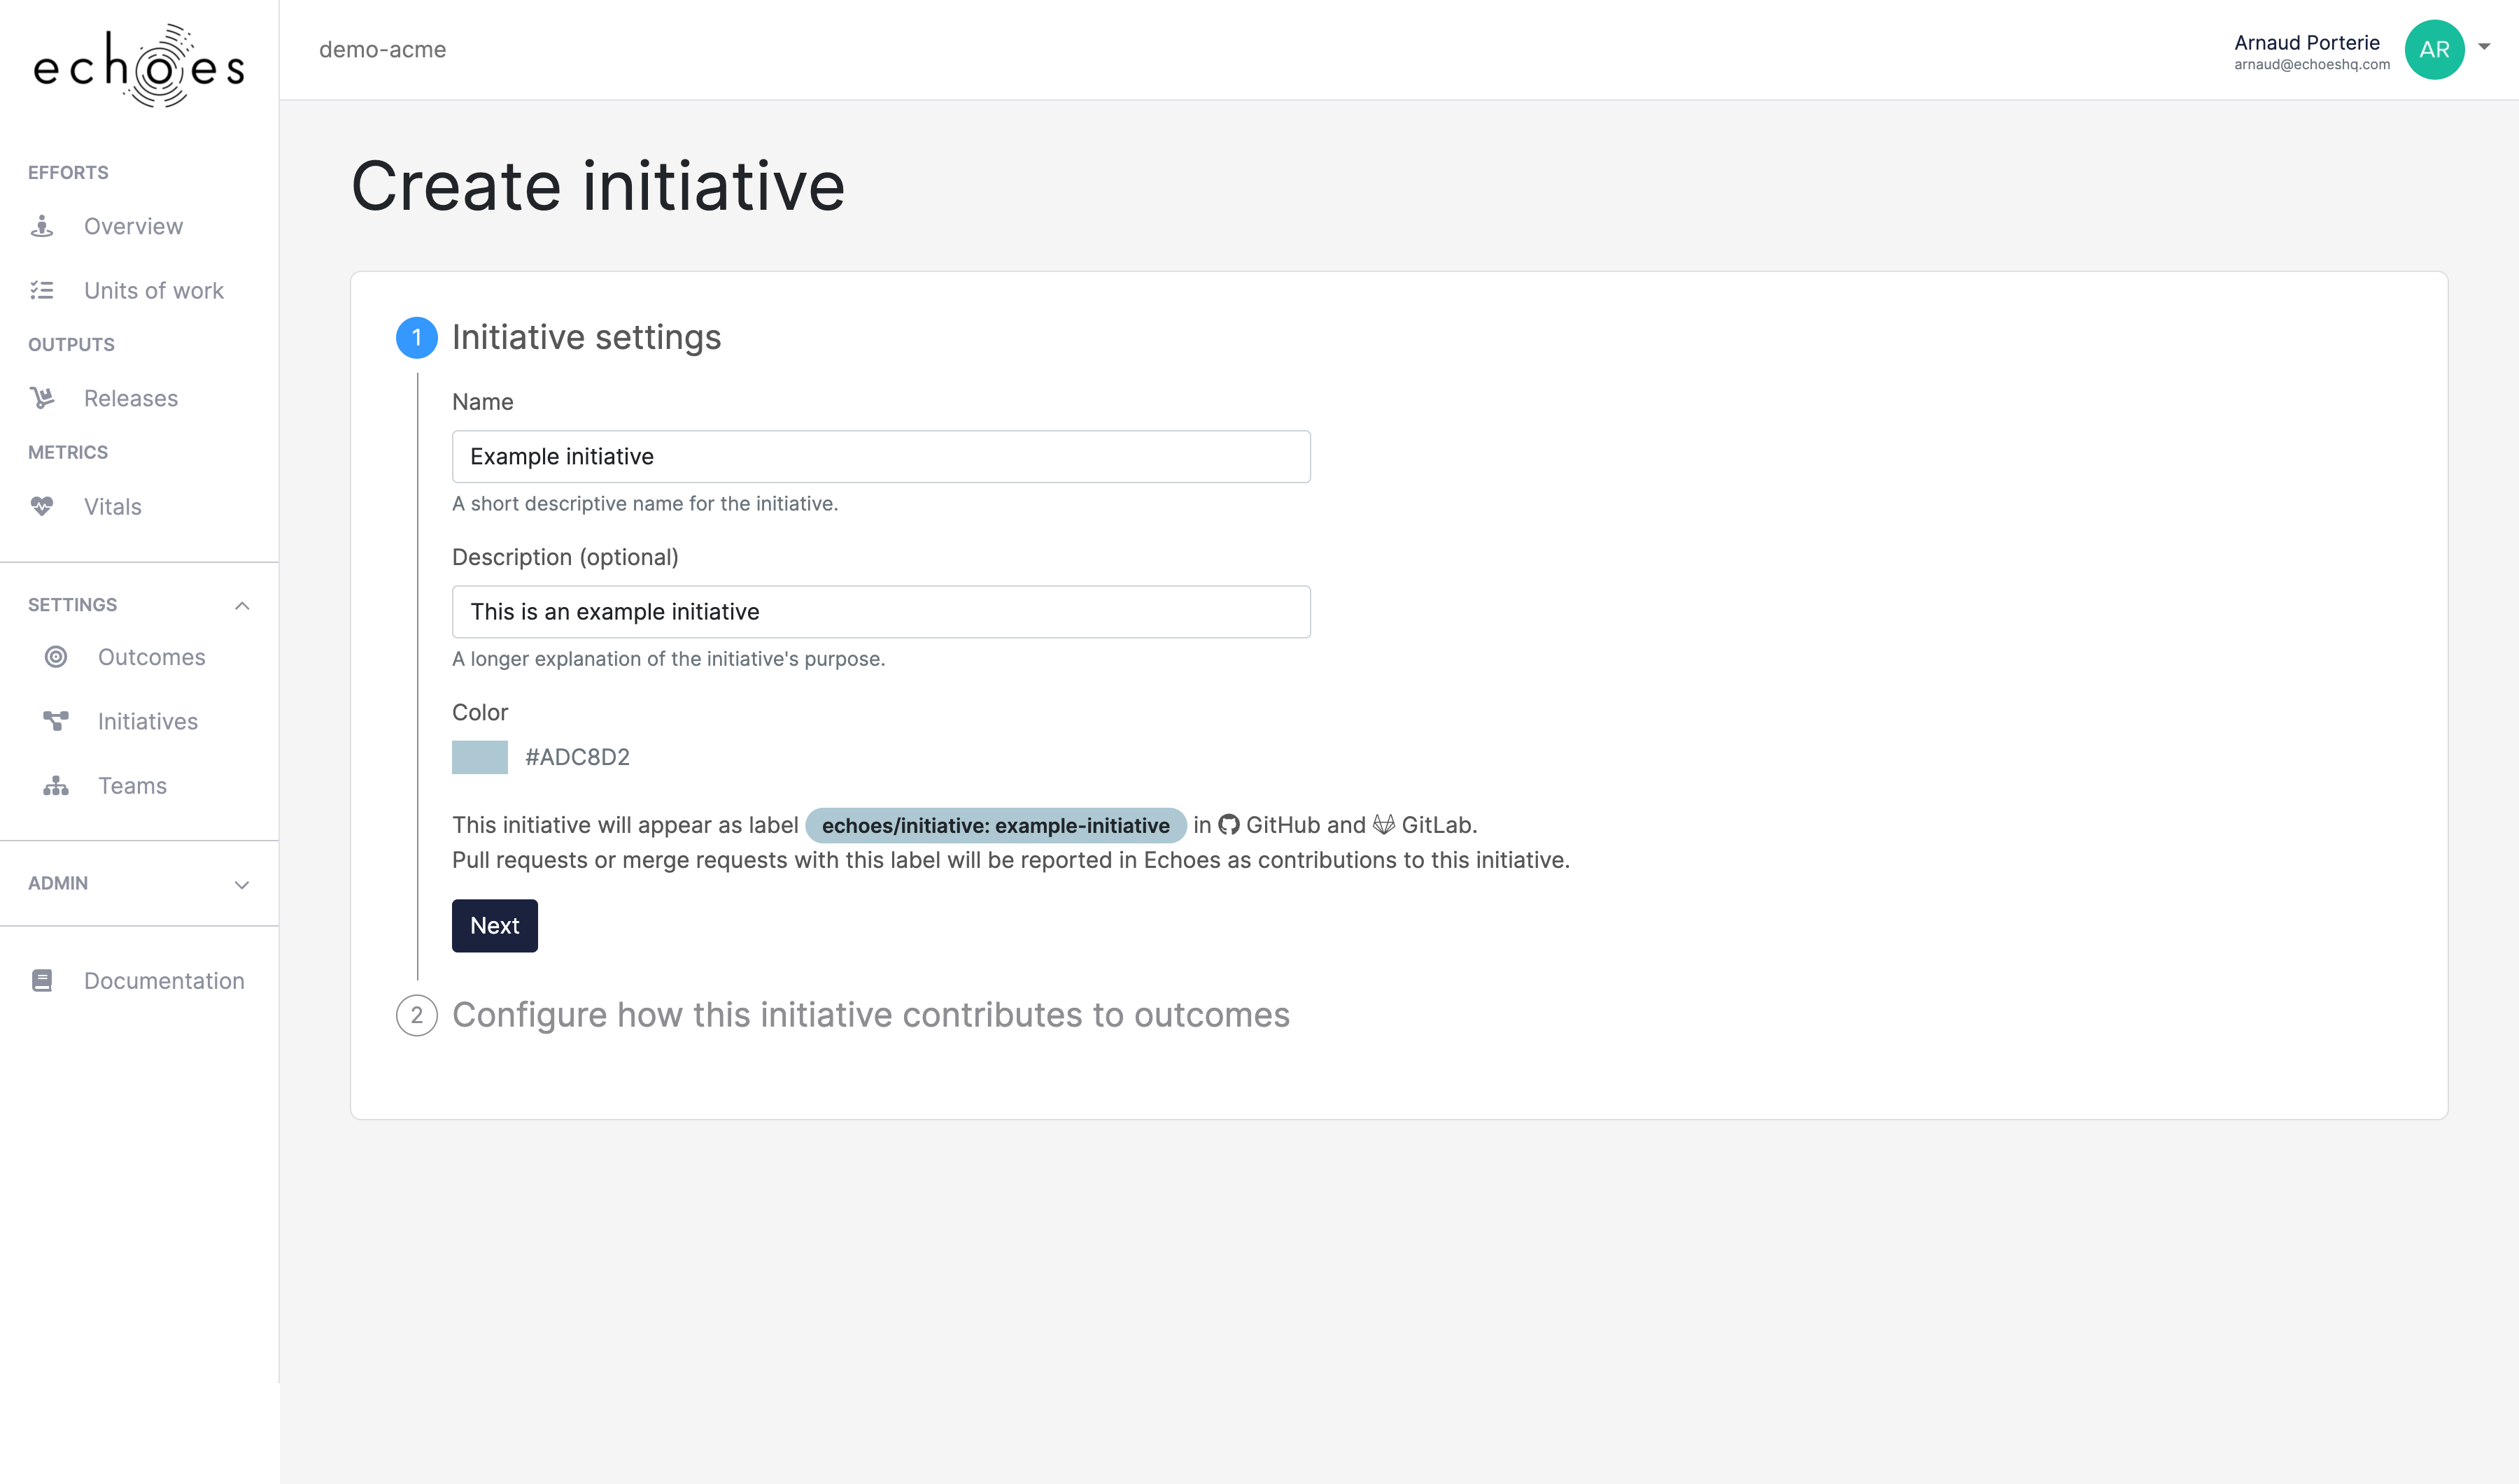Click the step 2 outcomes configuration header
This screenshot has width=2519, height=1484.
(870, 1015)
